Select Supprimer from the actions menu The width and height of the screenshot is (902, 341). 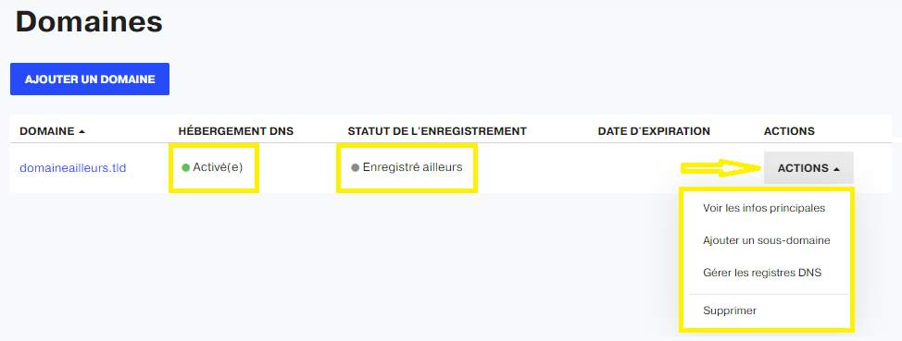pyautogui.click(x=730, y=311)
